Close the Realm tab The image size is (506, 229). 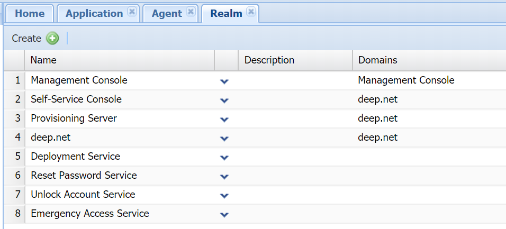pyautogui.click(x=251, y=12)
